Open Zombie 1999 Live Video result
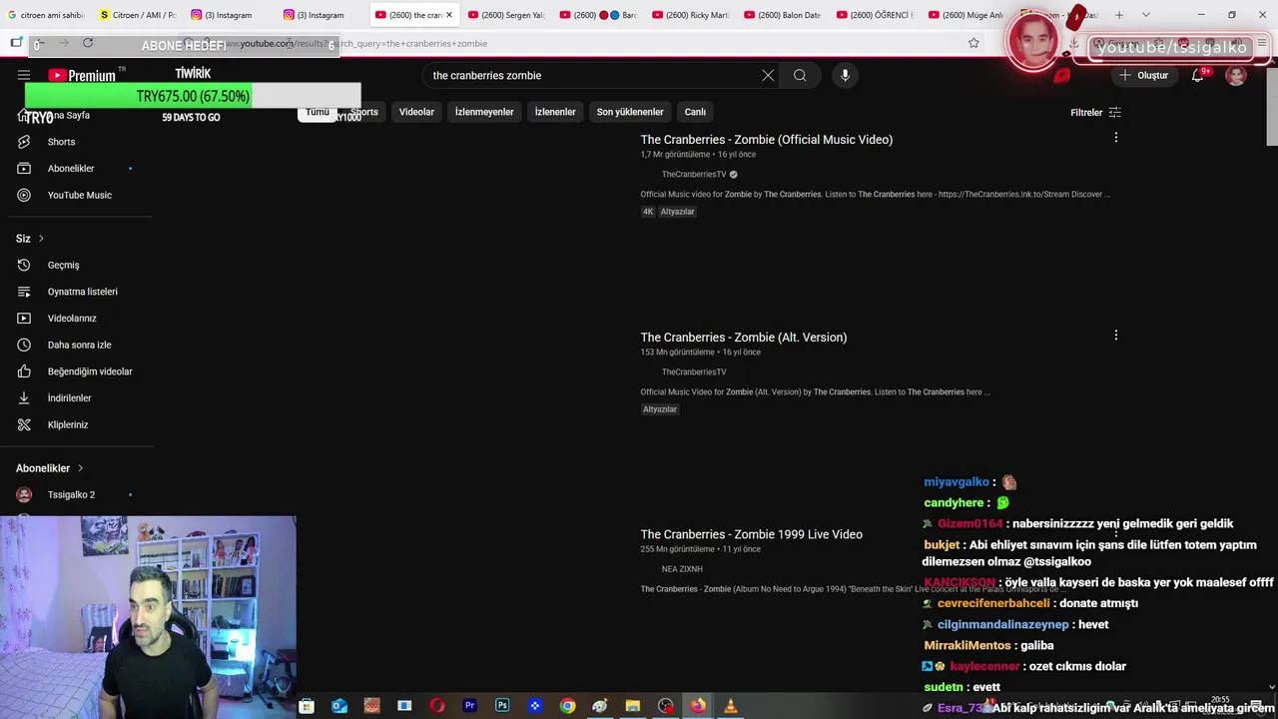 click(x=752, y=534)
